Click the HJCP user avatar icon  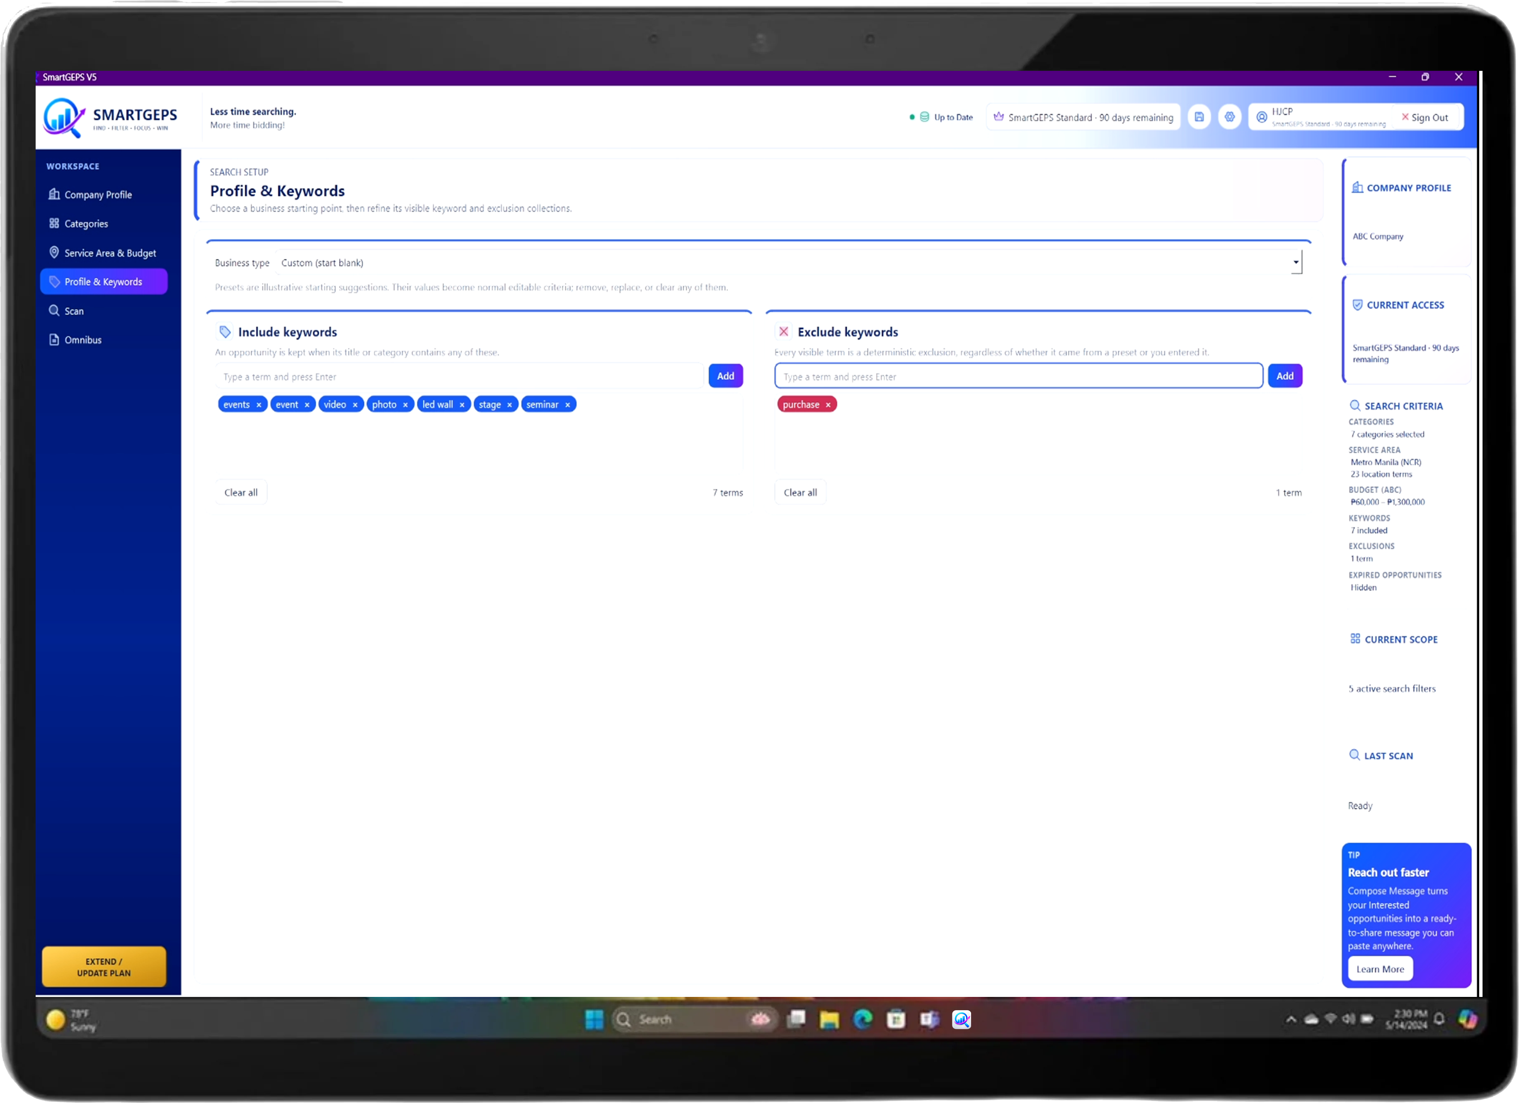pyautogui.click(x=1261, y=117)
